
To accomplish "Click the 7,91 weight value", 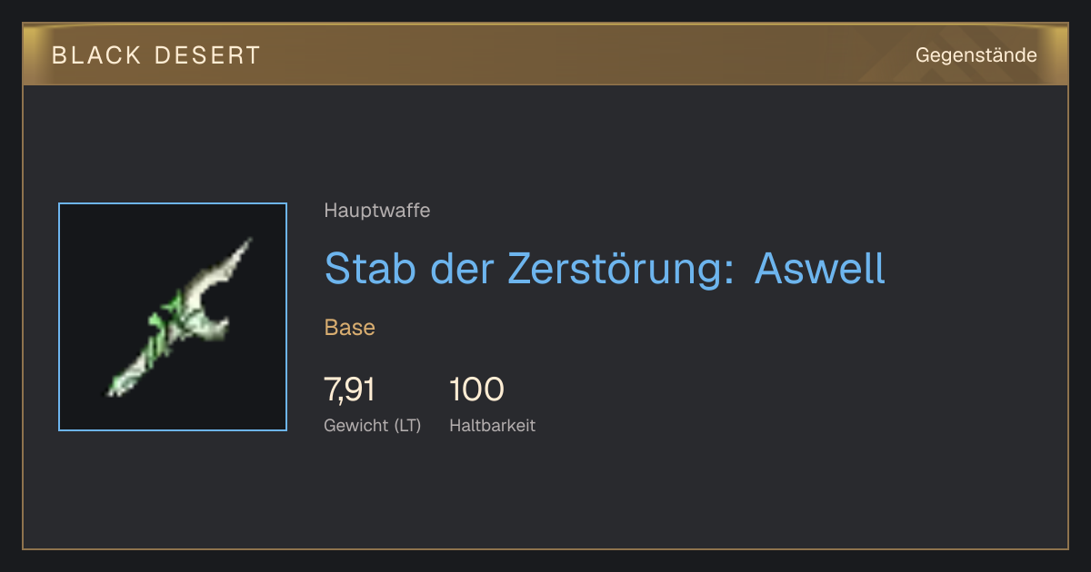I will [350, 390].
